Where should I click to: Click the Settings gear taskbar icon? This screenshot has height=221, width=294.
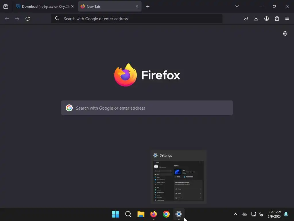click(x=179, y=214)
